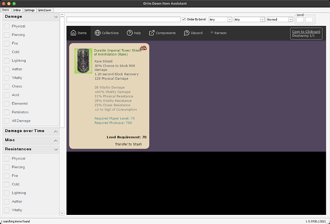Click filter panel scrollbar up arrow
Image resolution: width=330 pixels, height=224 pixels.
tap(62, 15)
